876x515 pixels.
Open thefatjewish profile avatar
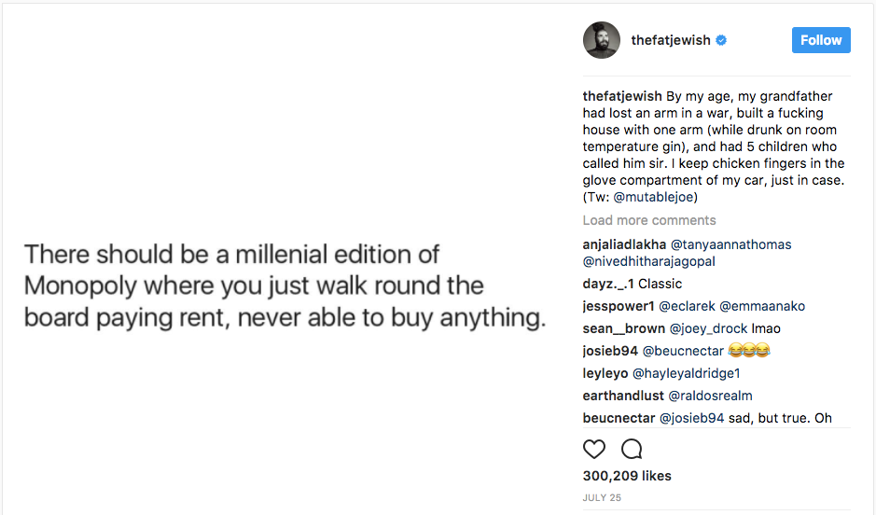pyautogui.click(x=602, y=40)
